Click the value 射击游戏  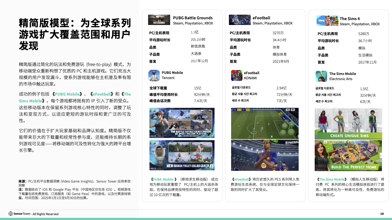click(x=198, y=46)
